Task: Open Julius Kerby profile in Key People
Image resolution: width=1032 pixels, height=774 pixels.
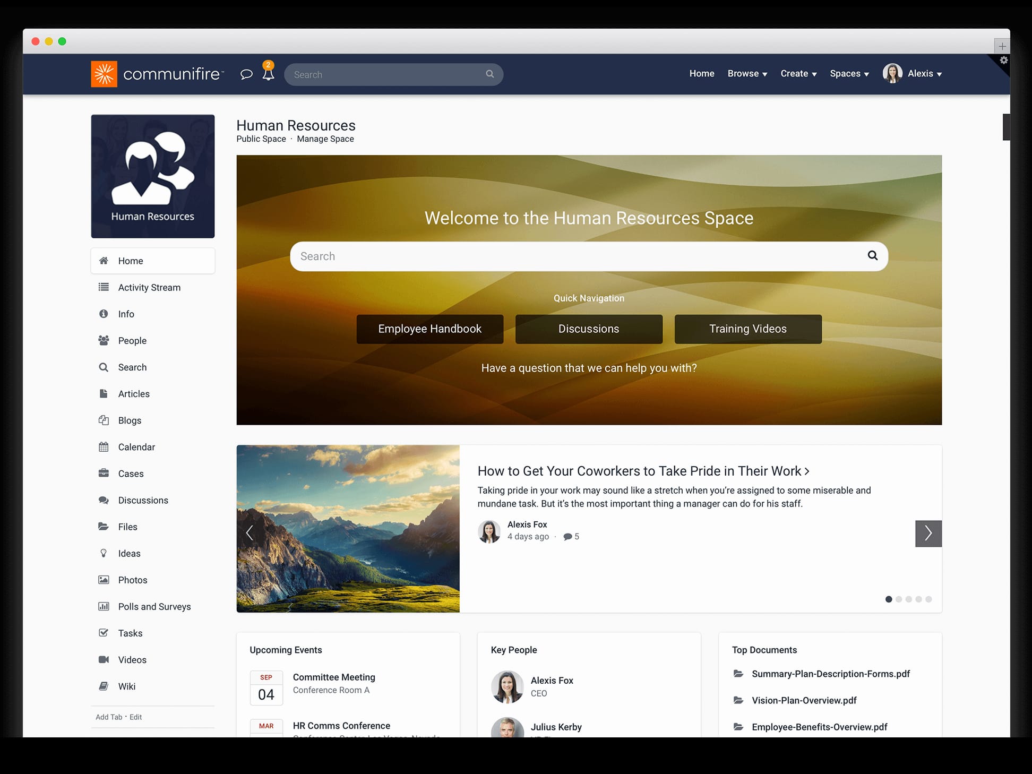Action: (556, 727)
